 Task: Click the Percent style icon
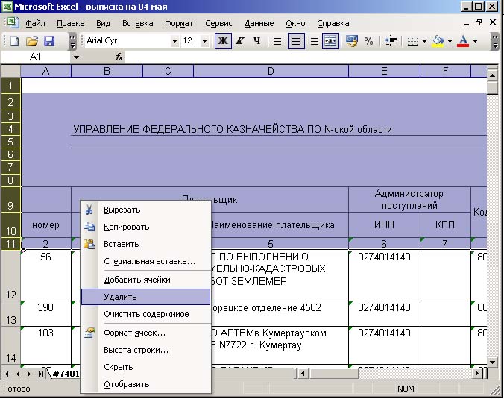click(368, 41)
